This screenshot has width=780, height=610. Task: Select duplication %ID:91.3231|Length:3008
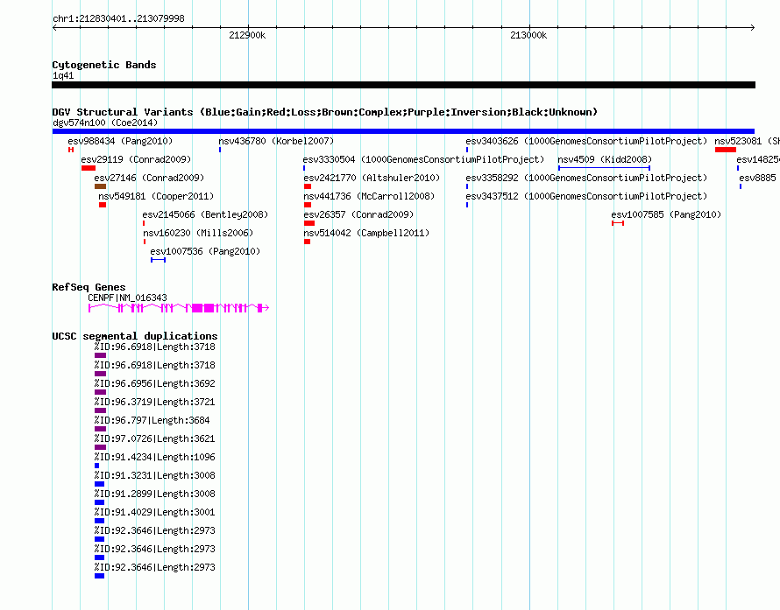(x=155, y=475)
